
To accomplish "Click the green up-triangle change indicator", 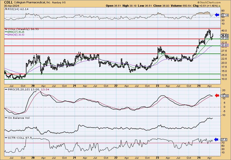I will pyautogui.click(x=219, y=6).
